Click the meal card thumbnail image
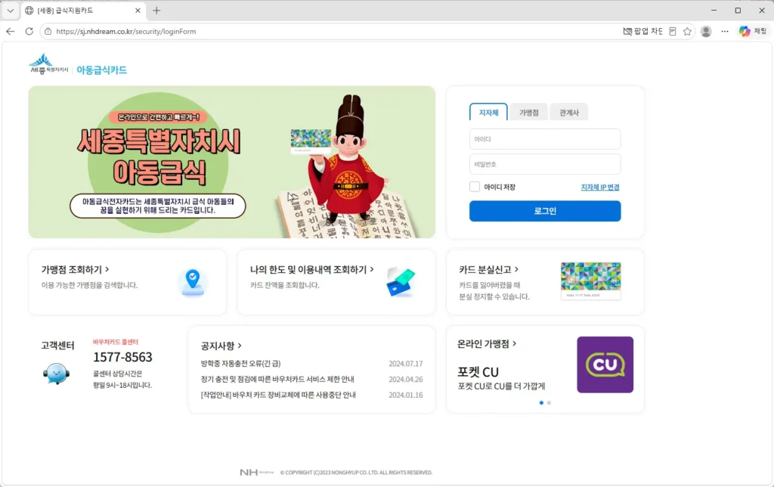The image size is (774, 487). pyautogui.click(x=591, y=281)
